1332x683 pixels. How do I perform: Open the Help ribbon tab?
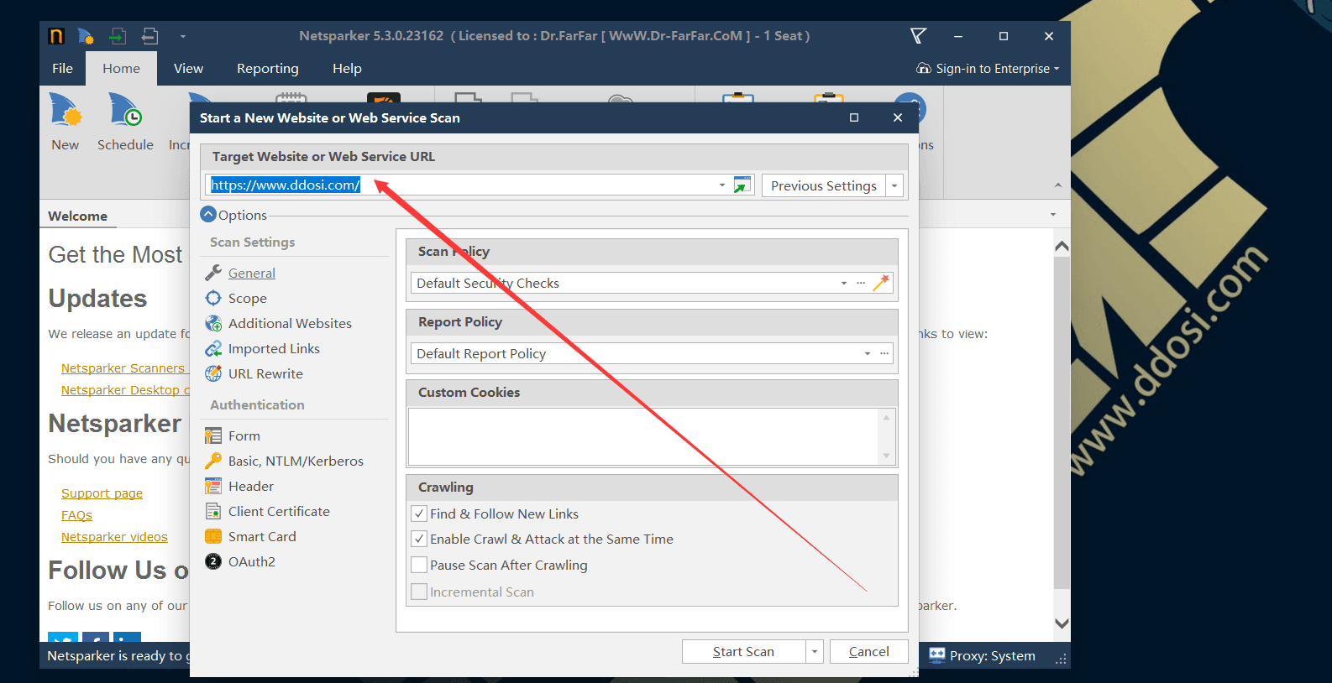tap(347, 69)
